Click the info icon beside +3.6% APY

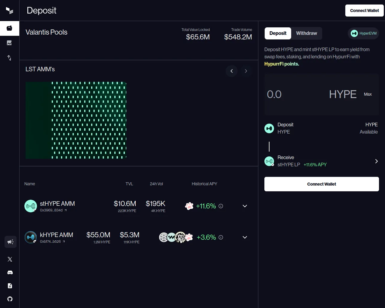tap(221, 237)
